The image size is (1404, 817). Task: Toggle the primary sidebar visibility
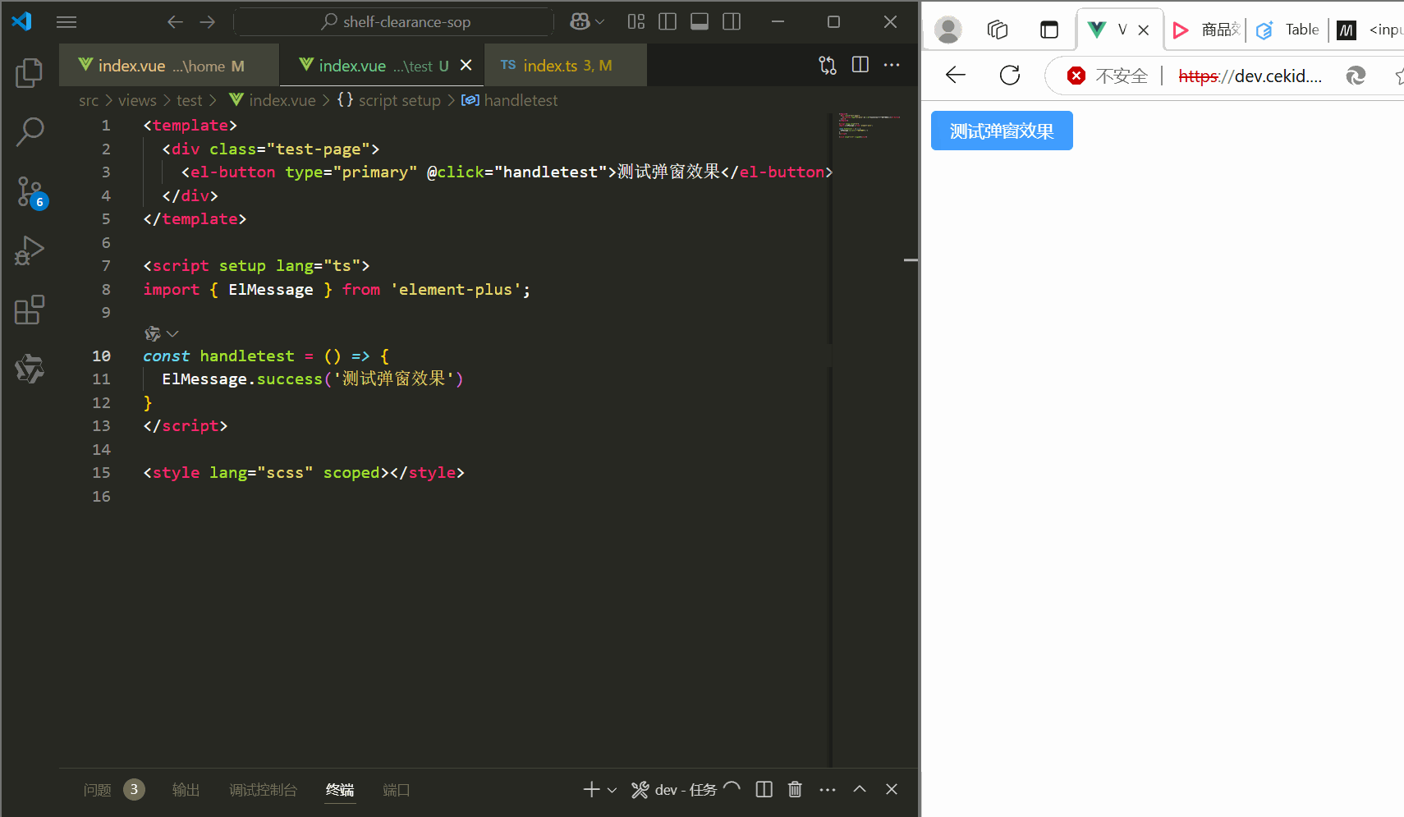(668, 21)
